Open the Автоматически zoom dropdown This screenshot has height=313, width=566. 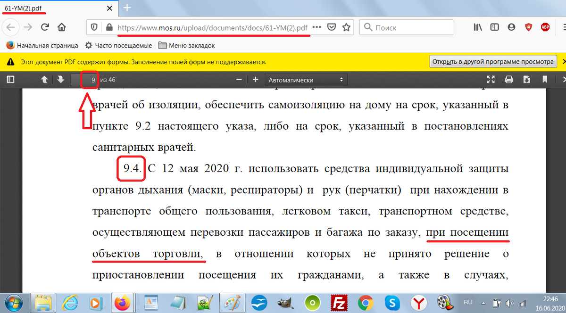(307, 80)
